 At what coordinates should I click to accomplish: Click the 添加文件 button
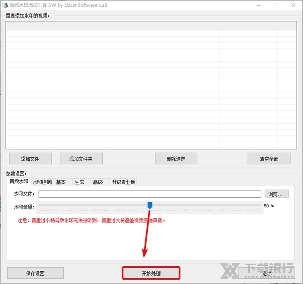pyautogui.click(x=30, y=159)
